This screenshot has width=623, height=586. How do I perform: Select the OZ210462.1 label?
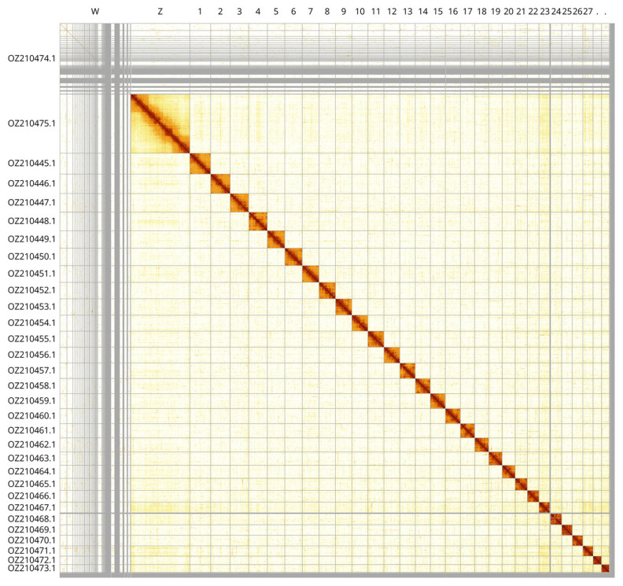point(31,444)
